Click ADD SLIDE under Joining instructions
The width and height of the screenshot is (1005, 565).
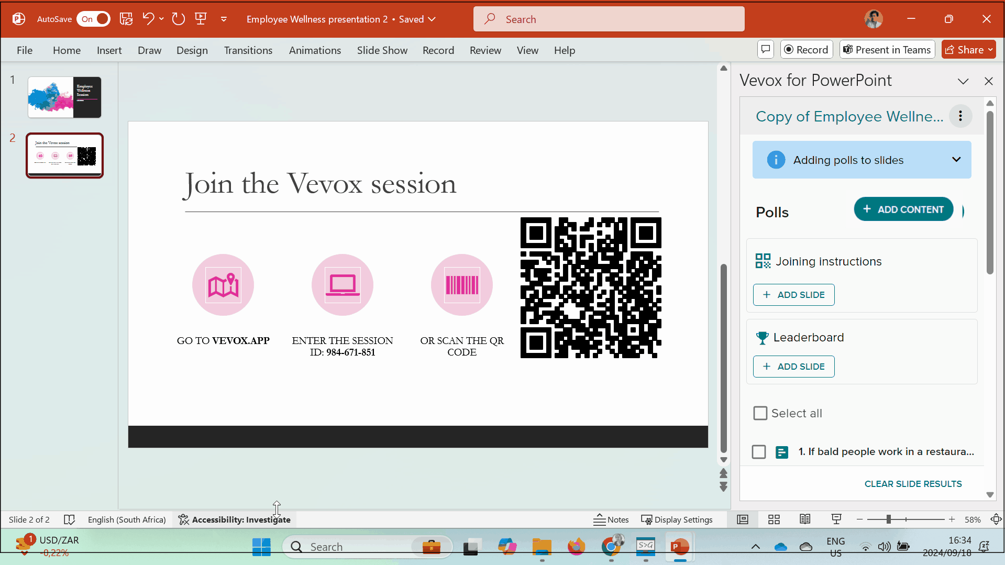793,294
